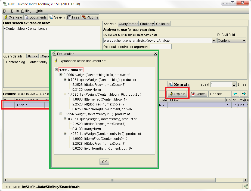Click the Delete button for results
This screenshot has width=251, height=191.
(198, 94)
